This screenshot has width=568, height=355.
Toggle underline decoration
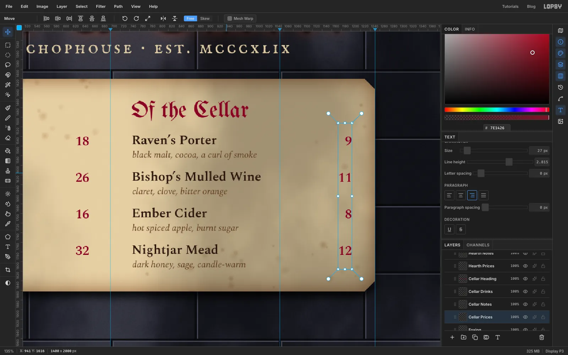pyautogui.click(x=449, y=229)
